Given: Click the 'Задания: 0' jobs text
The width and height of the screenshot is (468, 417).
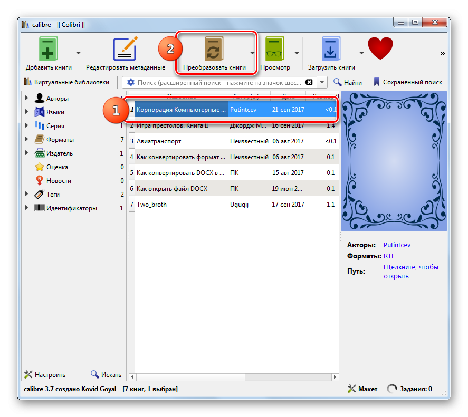Looking at the screenshot, I should 416,389.
